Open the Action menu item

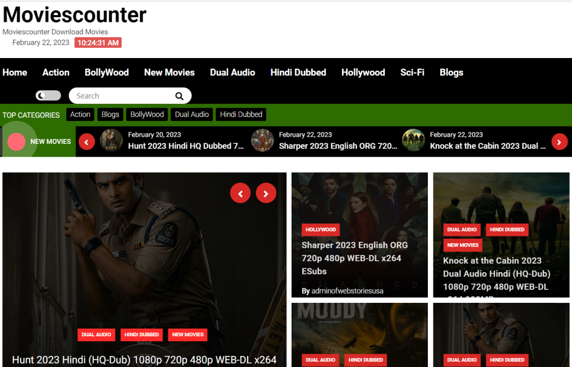56,73
